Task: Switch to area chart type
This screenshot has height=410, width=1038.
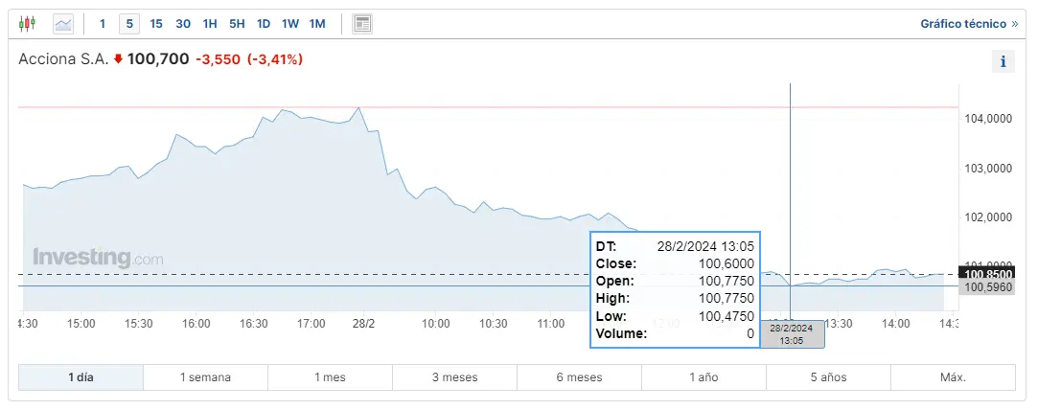Action: click(64, 23)
